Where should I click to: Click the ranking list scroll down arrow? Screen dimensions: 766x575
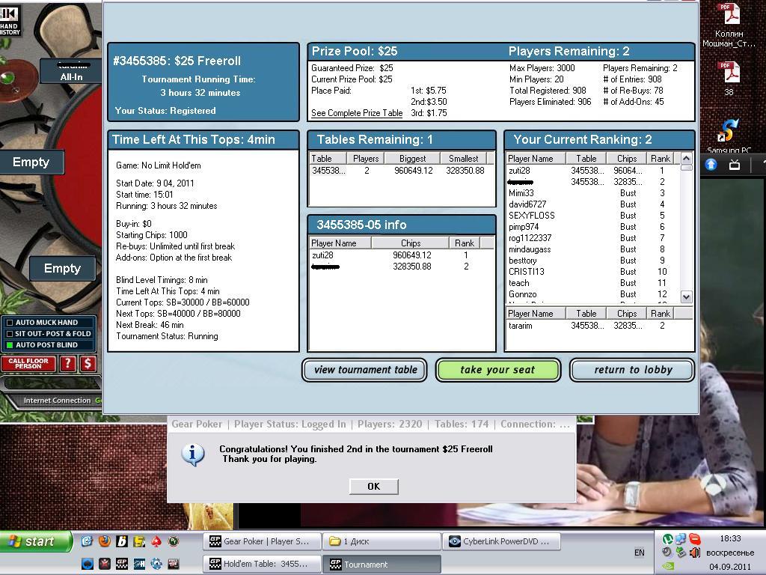(x=687, y=296)
